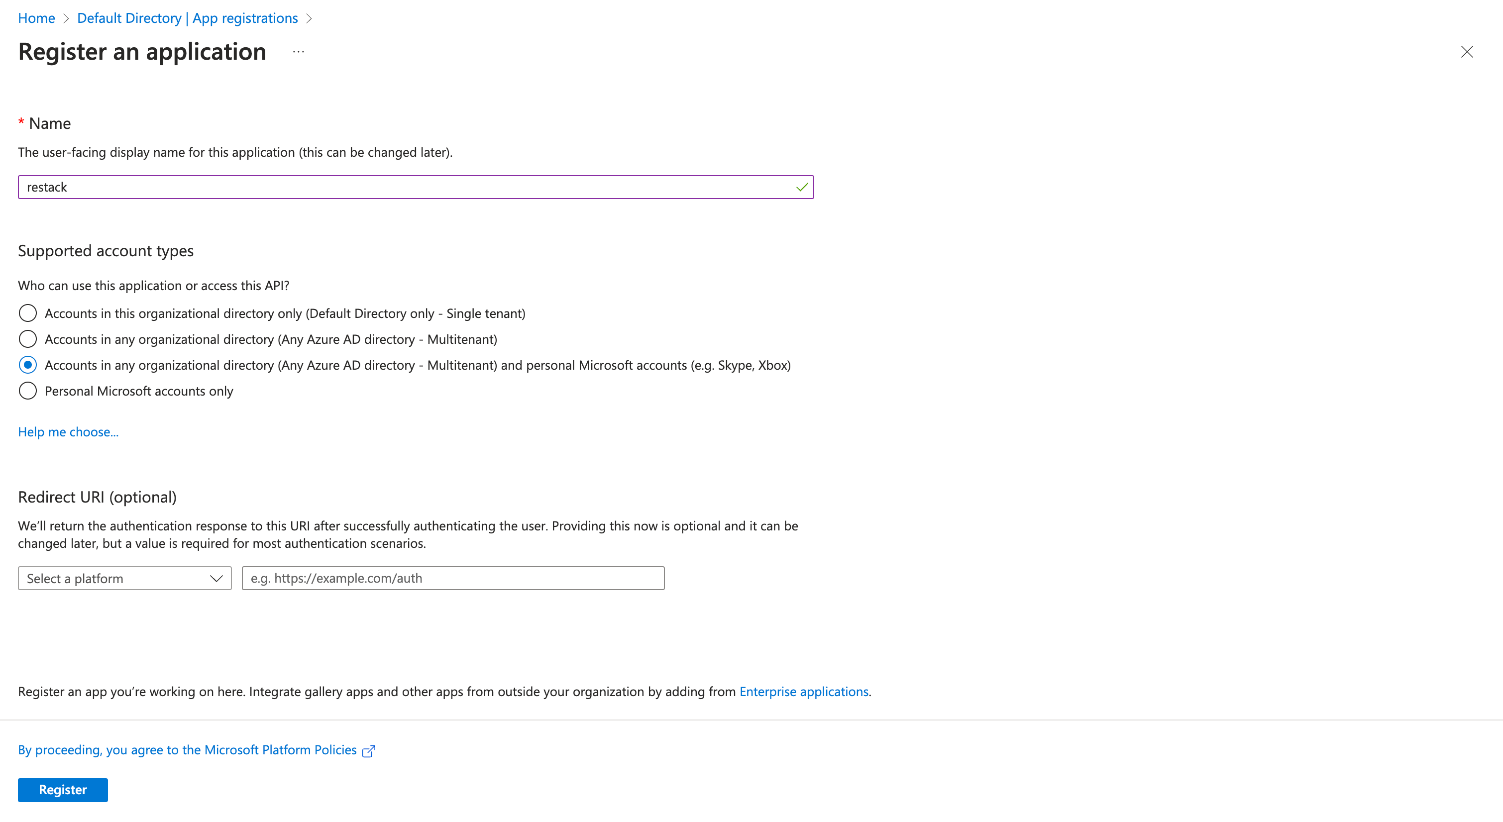The width and height of the screenshot is (1503, 822).
Task: Open Default Directory App registrations breadcrumb
Action: [x=187, y=18]
